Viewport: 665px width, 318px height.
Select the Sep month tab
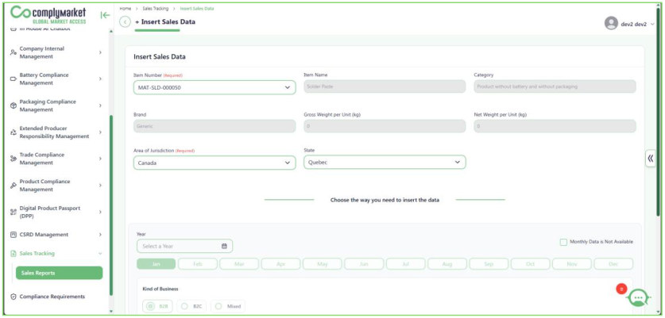click(x=489, y=264)
